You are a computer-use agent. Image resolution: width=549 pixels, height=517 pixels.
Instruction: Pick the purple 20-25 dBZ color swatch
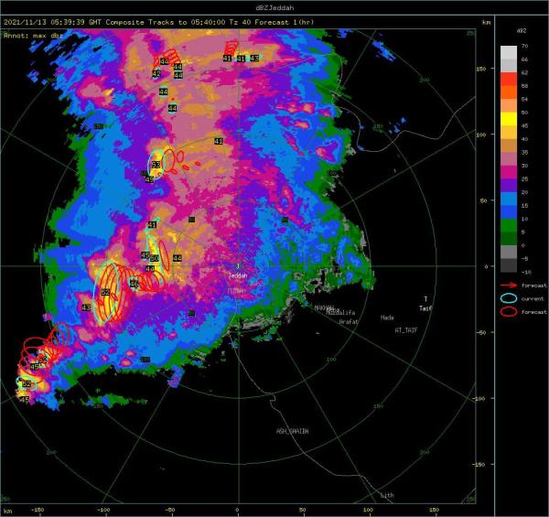pyautogui.click(x=509, y=186)
